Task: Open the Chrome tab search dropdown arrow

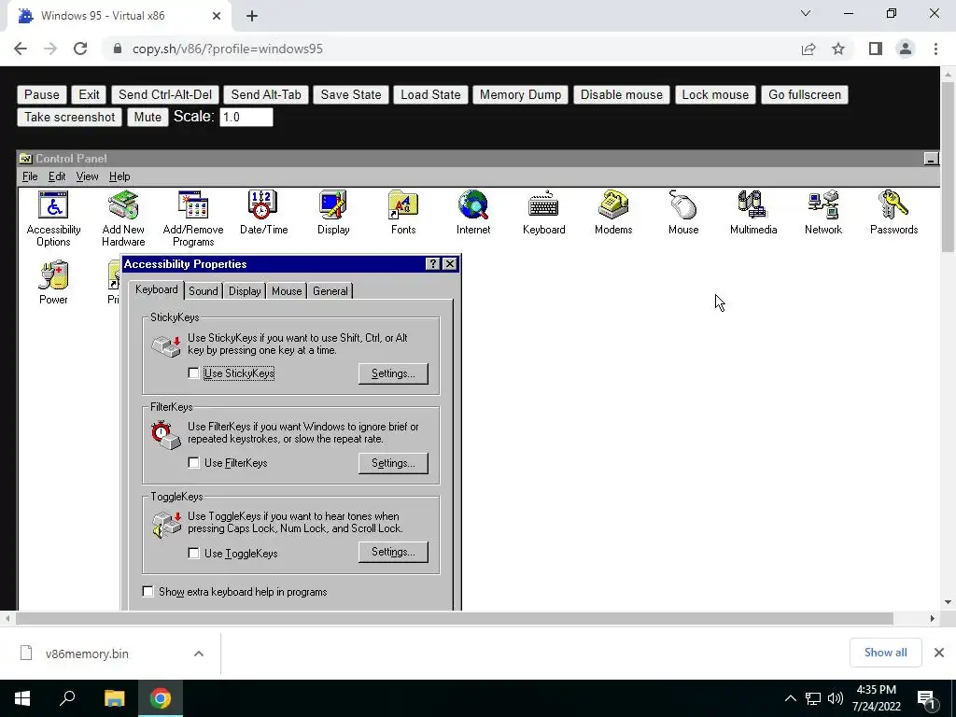Action: [x=806, y=13]
